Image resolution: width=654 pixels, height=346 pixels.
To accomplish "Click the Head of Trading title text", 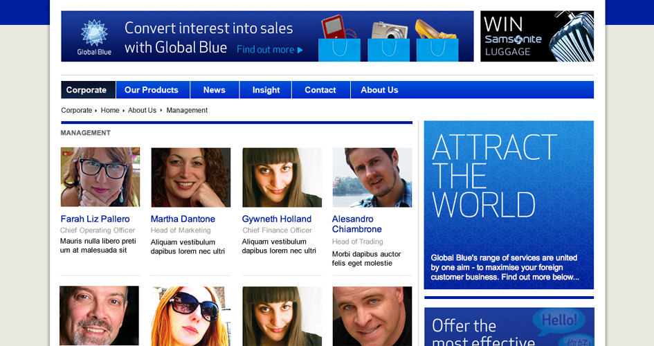I will [x=357, y=242].
